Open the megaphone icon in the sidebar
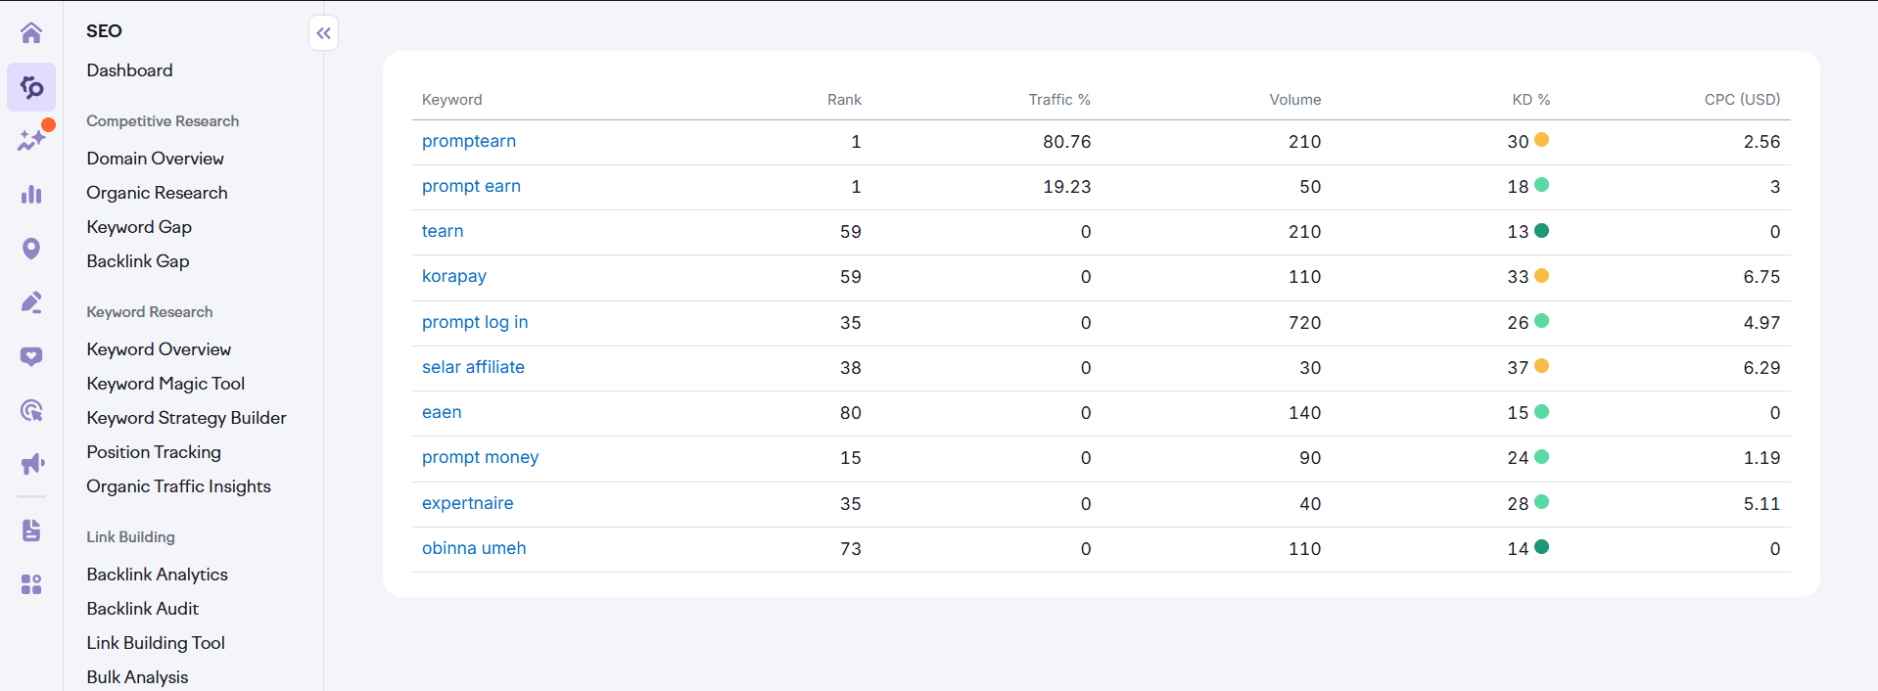The image size is (1878, 691). pos(31,464)
